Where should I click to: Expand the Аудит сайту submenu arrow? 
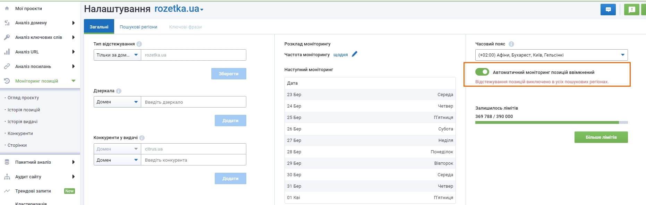(73, 177)
